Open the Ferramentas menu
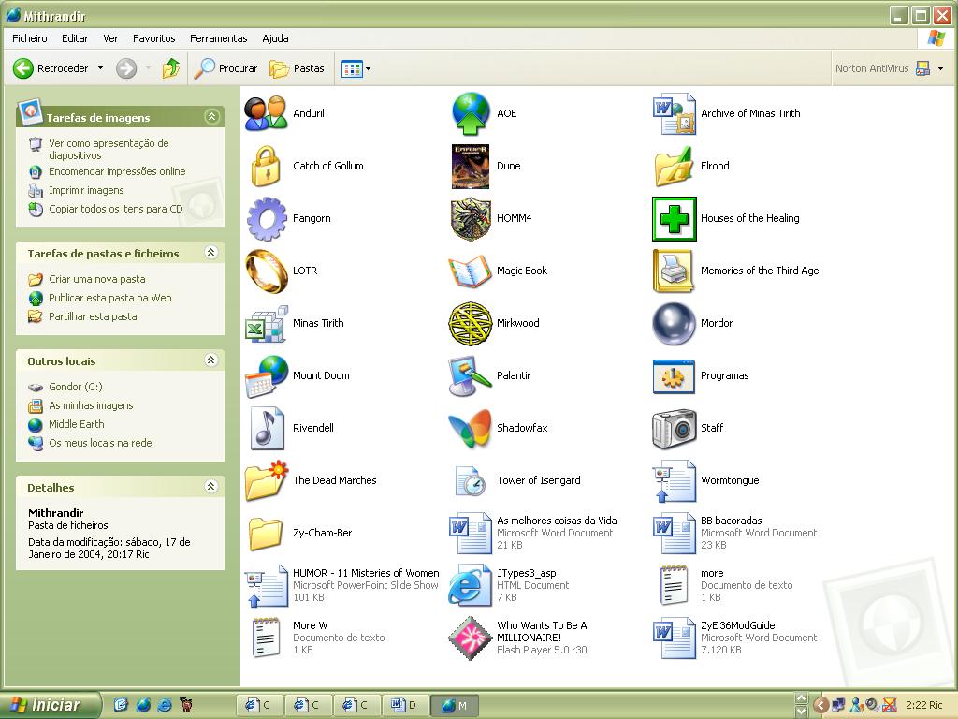Image resolution: width=958 pixels, height=719 pixels. [x=219, y=38]
